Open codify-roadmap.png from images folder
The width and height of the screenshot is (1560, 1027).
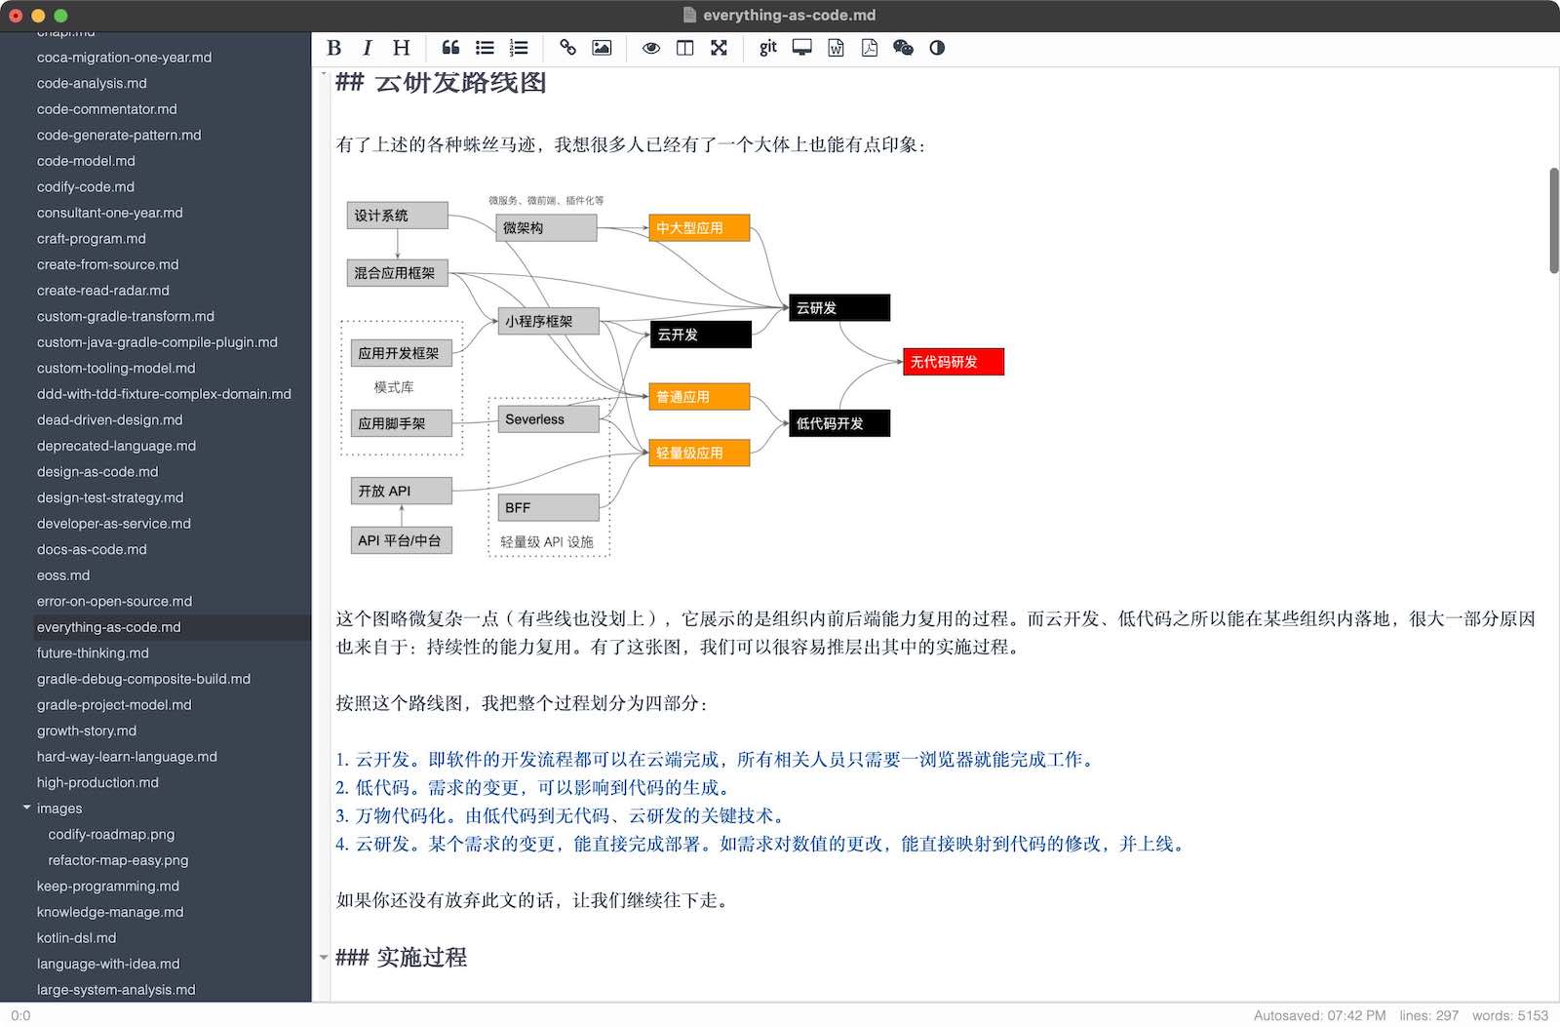point(110,834)
